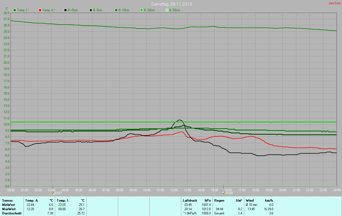Image resolution: width=342 pixels, height=216 pixels.
Task: Click the Temp. I. column header in table
Action: click(x=63, y=200)
